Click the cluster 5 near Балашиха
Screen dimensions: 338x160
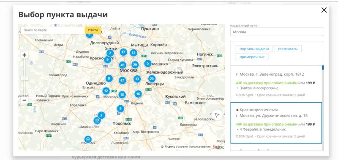147,64
